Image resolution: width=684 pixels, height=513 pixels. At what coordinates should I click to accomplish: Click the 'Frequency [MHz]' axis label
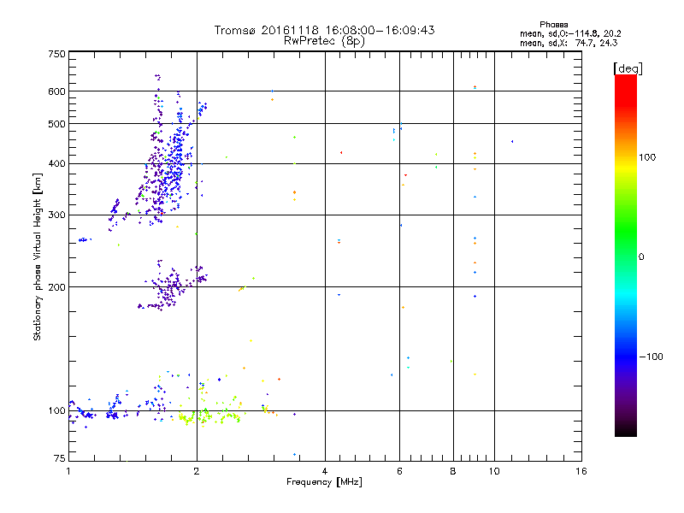pos(324,482)
